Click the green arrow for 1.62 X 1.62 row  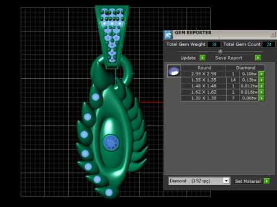(261, 92)
